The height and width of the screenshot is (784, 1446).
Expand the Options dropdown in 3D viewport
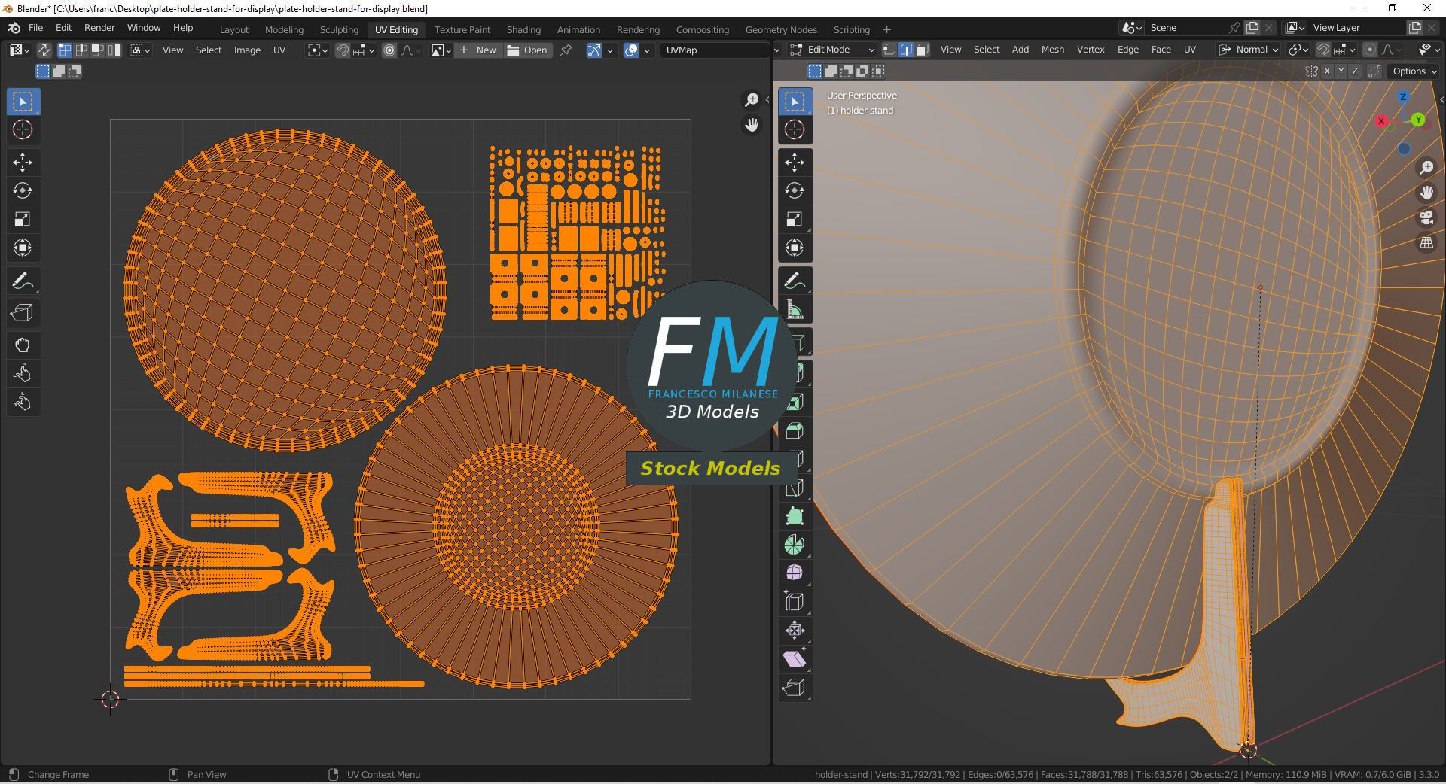pos(1414,71)
